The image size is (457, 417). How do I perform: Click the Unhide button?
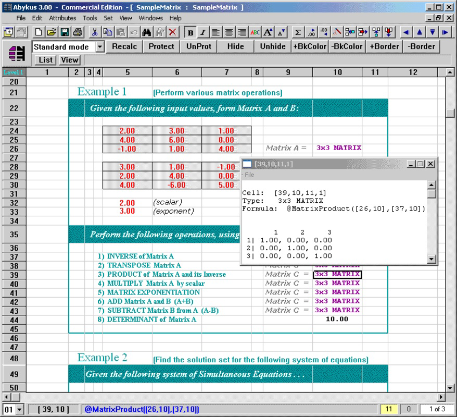273,47
